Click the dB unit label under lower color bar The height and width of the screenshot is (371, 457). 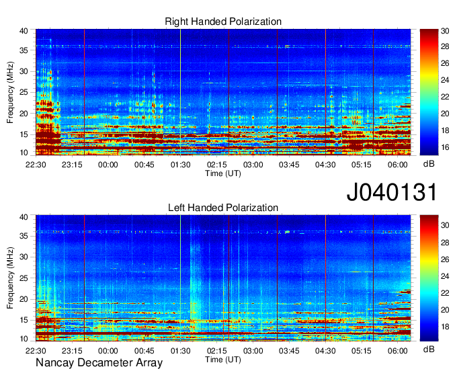tap(429, 349)
